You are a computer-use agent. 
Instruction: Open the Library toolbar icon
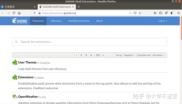pos(155,13)
